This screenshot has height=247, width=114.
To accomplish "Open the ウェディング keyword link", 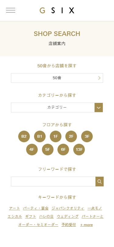I will (67, 217).
